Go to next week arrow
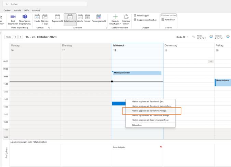The width and height of the screenshot is (231, 167). 20,37
